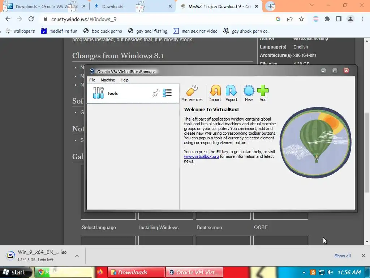This screenshot has height=278, width=370.
Task: Close the downloads shelf
Action: pyautogui.click(x=363, y=256)
